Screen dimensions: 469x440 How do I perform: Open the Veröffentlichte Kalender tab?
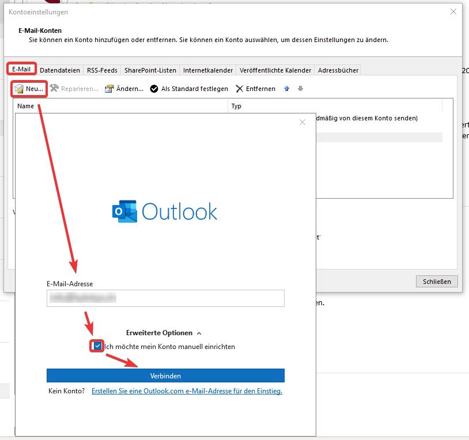(x=275, y=70)
